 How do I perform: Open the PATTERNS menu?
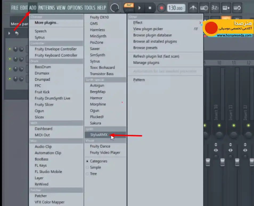pyautogui.click(x=47, y=8)
